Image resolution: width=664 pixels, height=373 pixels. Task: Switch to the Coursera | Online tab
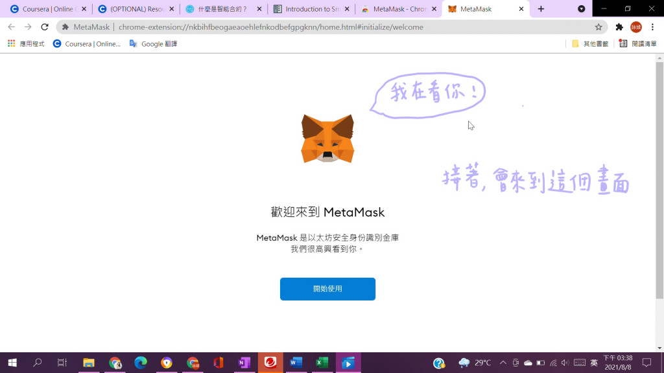tap(47, 9)
